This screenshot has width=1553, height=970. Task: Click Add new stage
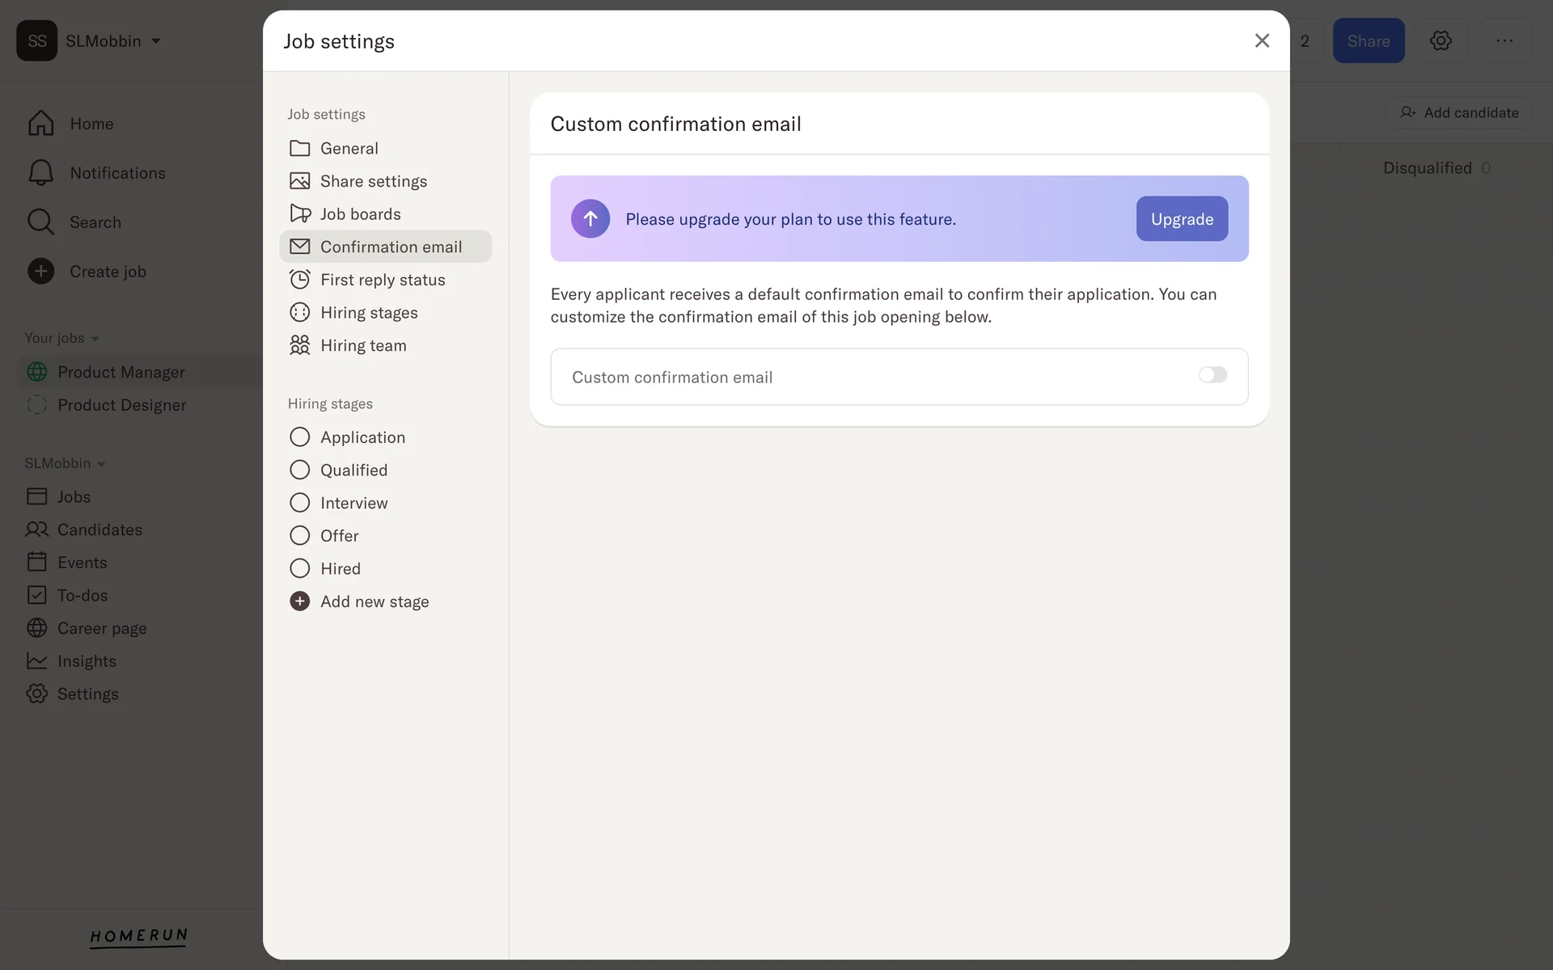(374, 601)
